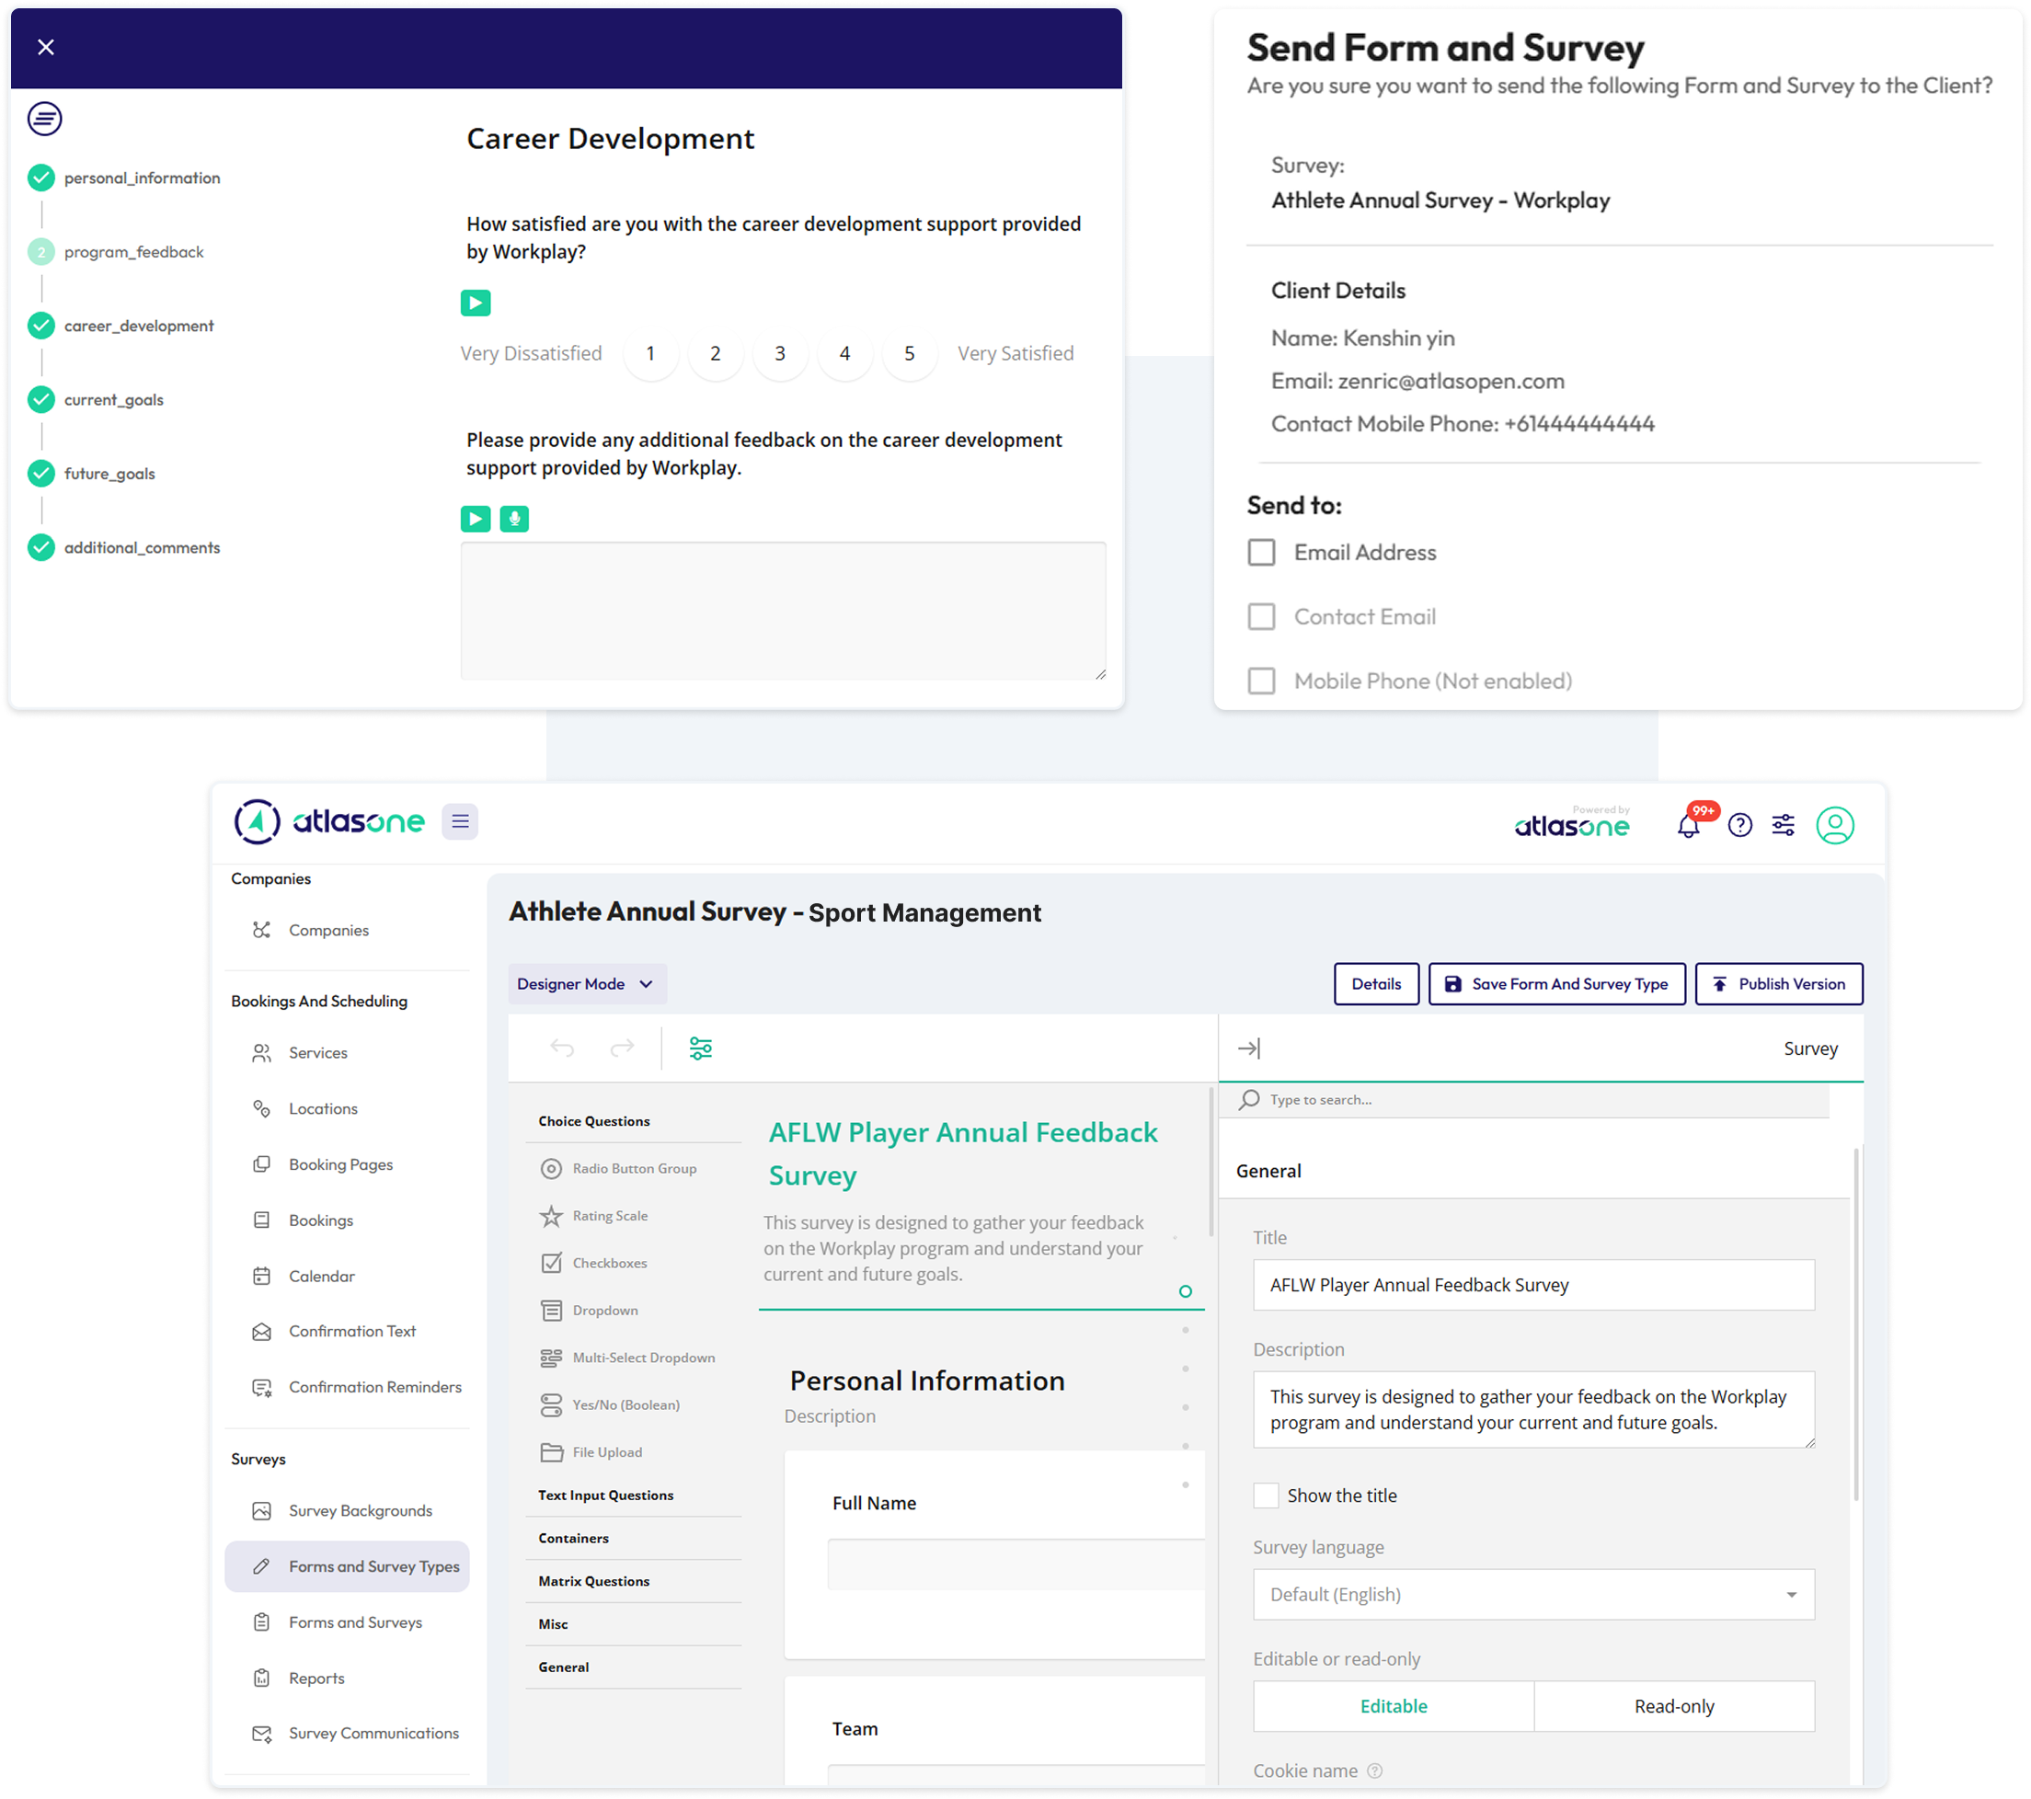Click Save Form And Survey Type
The width and height of the screenshot is (2031, 1799).
[x=1557, y=984]
